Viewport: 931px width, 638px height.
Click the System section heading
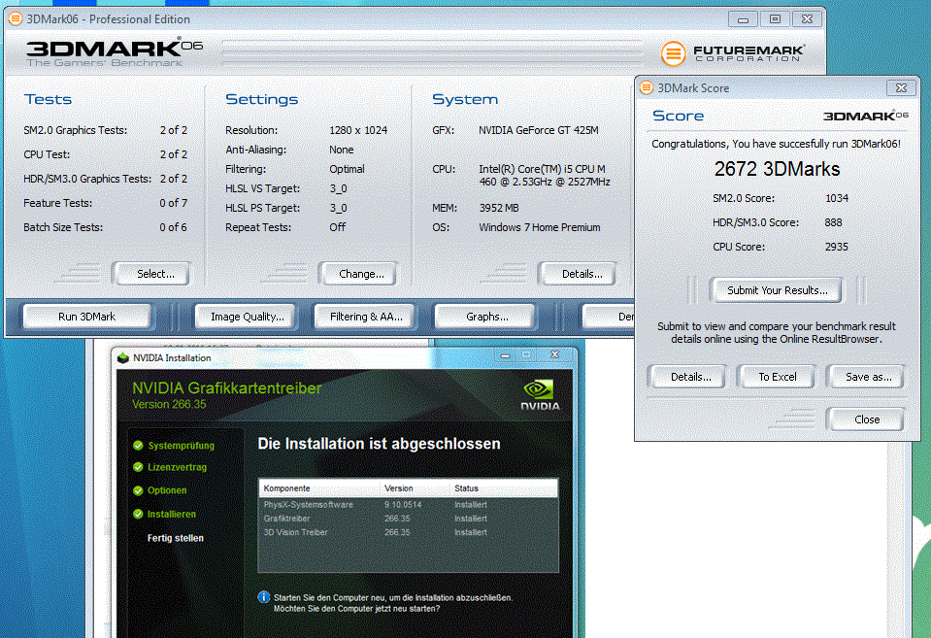coord(465,99)
